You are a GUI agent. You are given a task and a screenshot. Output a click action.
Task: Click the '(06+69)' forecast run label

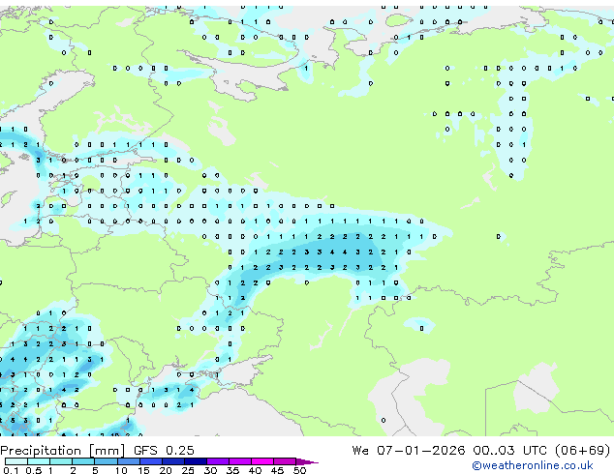pyautogui.click(x=583, y=451)
